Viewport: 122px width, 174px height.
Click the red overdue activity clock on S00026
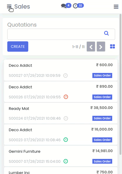click(x=66, y=97)
